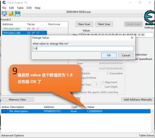The height and width of the screenshot is (138, 155).
Task: Click the Memory View button
Action: (x=17, y=99)
